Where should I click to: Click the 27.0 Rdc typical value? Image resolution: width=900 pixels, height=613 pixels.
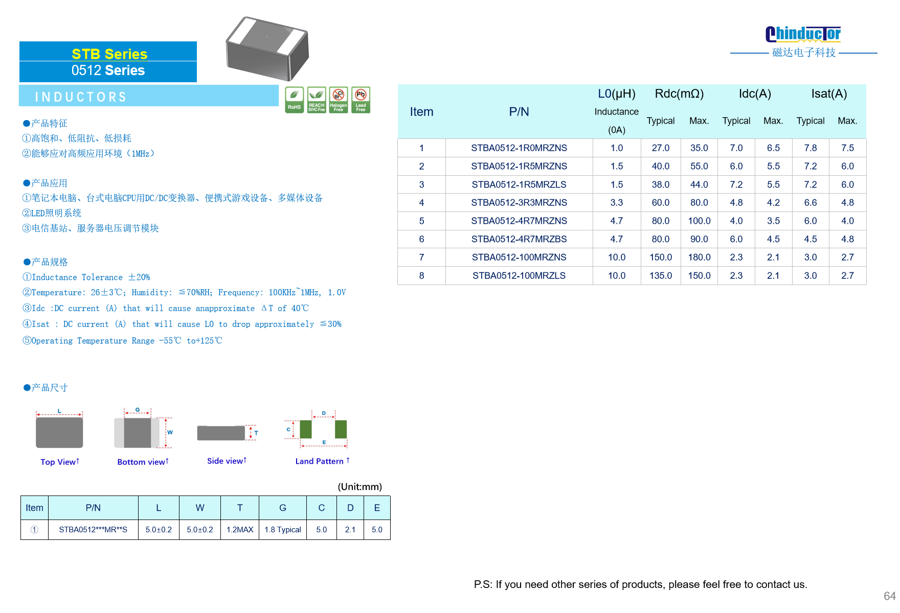pyautogui.click(x=661, y=148)
